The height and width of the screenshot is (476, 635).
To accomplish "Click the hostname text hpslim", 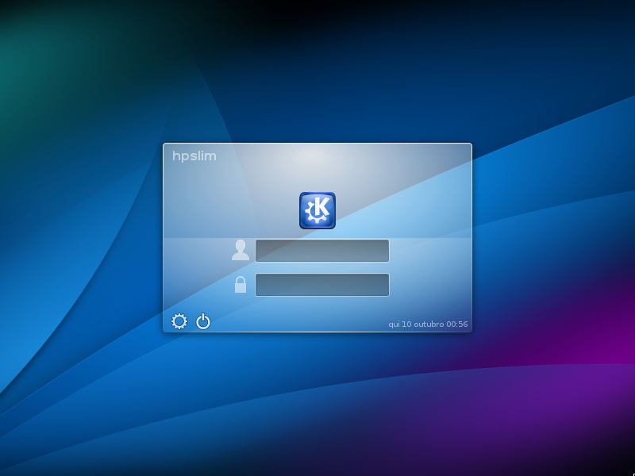I will (194, 156).
